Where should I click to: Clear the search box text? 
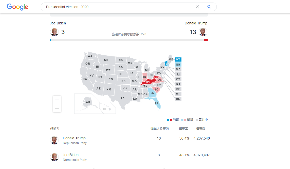tap(197, 7)
